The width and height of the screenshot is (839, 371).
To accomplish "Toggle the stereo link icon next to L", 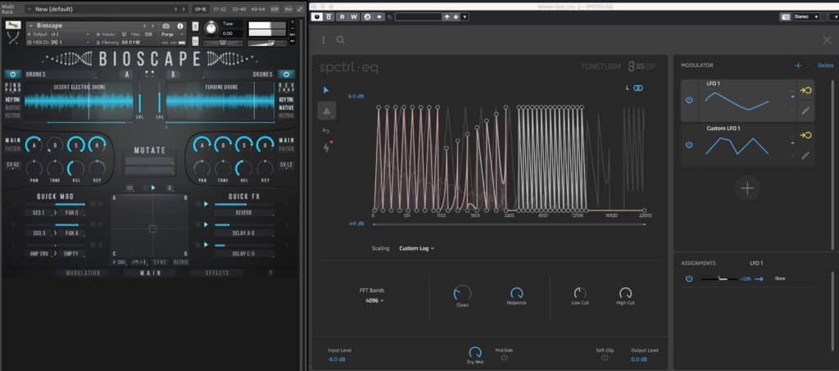I will [x=637, y=88].
